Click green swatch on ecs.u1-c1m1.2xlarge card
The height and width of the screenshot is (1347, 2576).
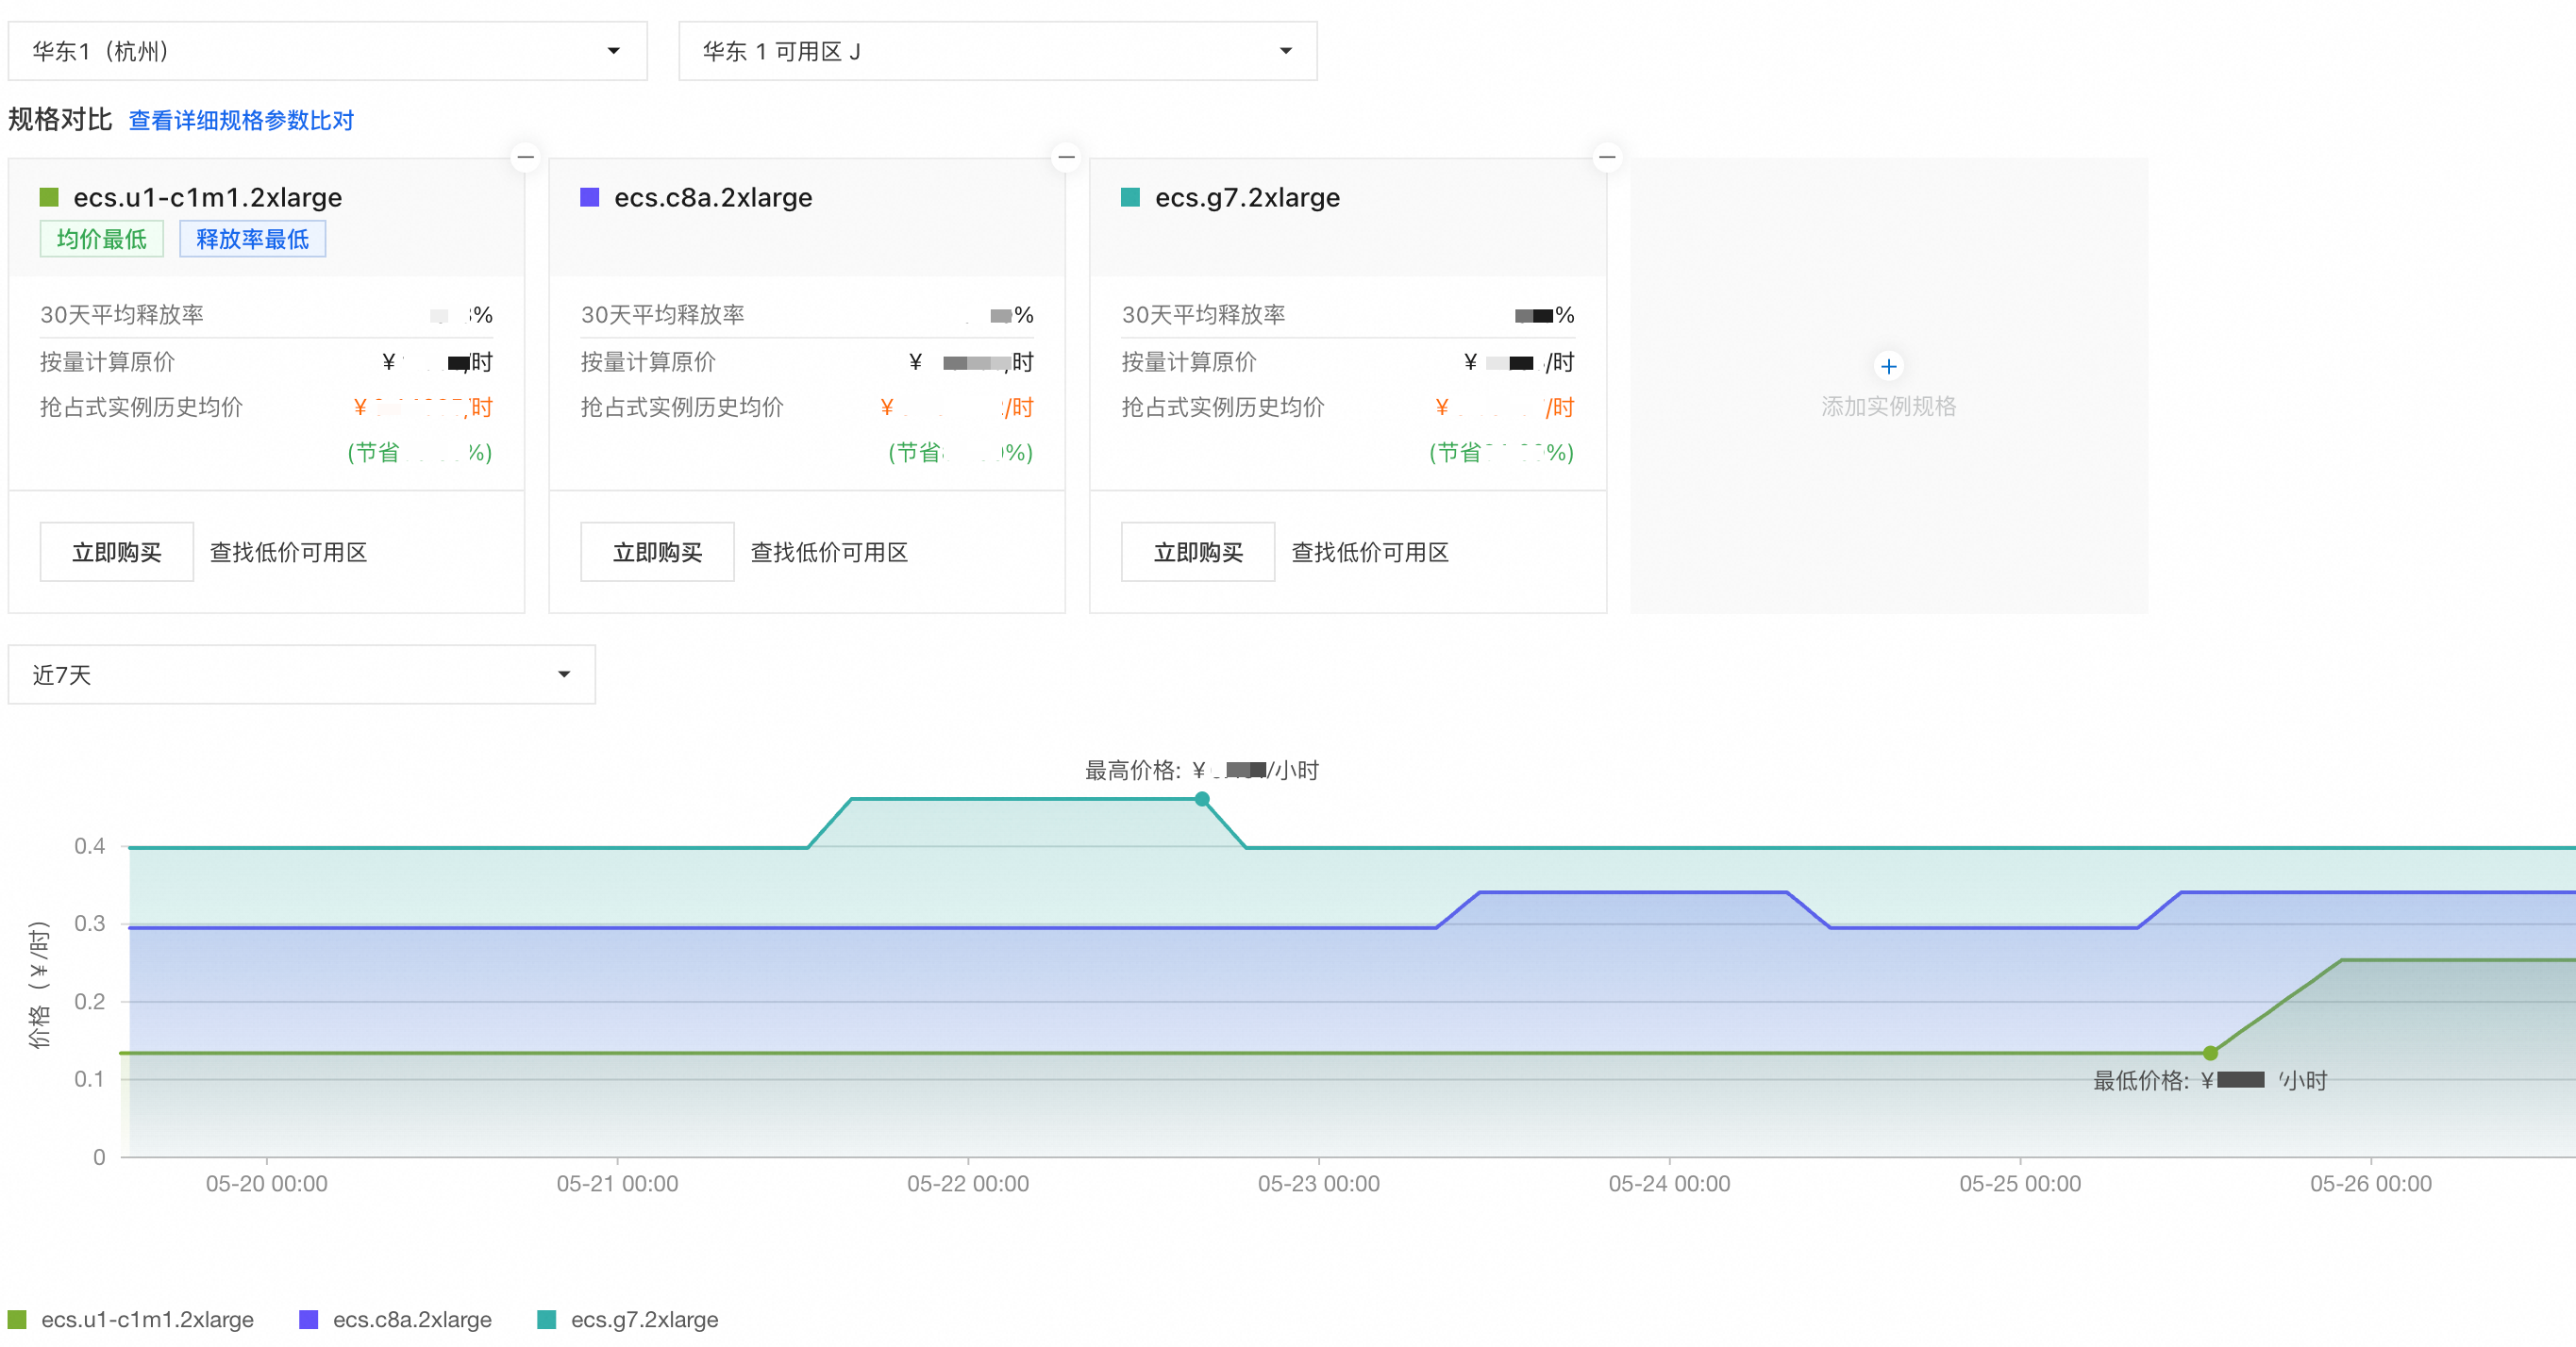tap(49, 197)
